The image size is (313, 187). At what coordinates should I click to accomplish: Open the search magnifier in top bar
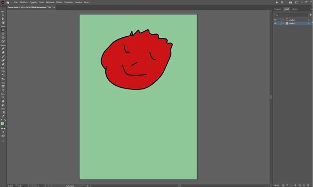282,3
